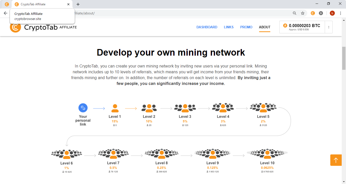Click the 15% income percentage
Screen dimensions: 346x184
(115, 121)
